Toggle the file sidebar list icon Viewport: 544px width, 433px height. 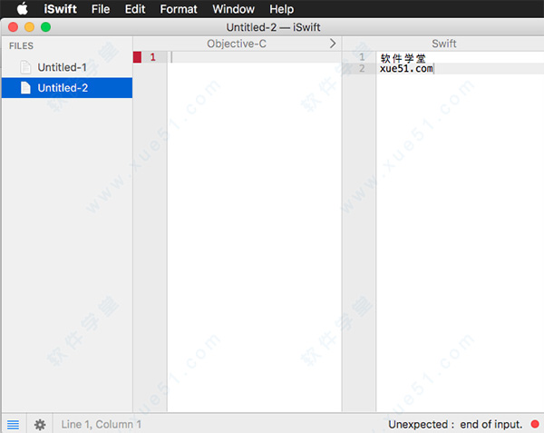coord(13,424)
